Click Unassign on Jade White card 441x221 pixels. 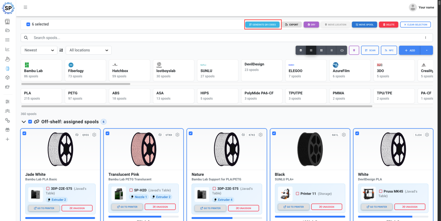[x=77, y=208]
